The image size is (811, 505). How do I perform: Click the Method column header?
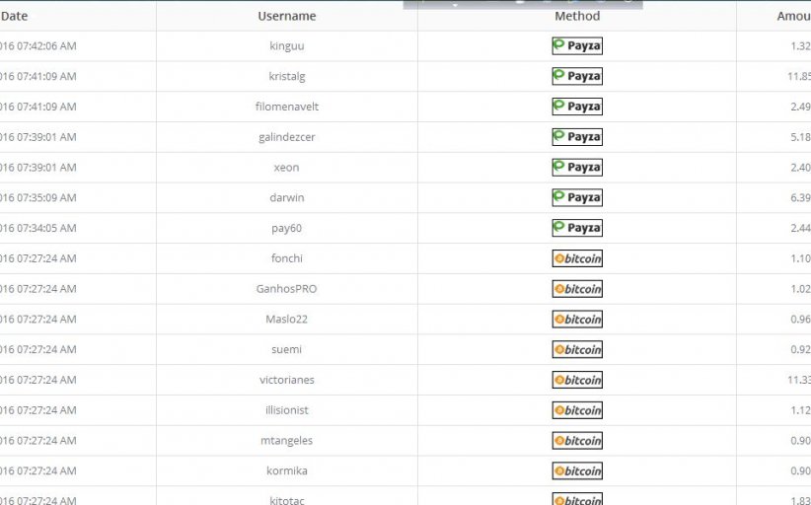tap(577, 16)
